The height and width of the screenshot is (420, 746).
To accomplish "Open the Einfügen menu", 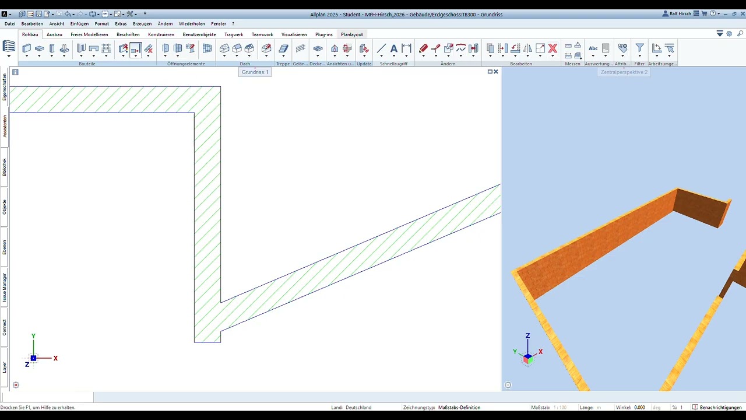I will click(79, 24).
